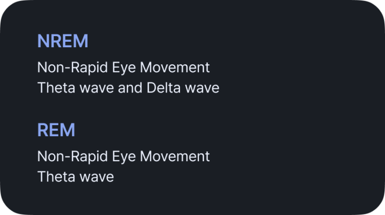Click the blue NREM heading

(x=63, y=41)
